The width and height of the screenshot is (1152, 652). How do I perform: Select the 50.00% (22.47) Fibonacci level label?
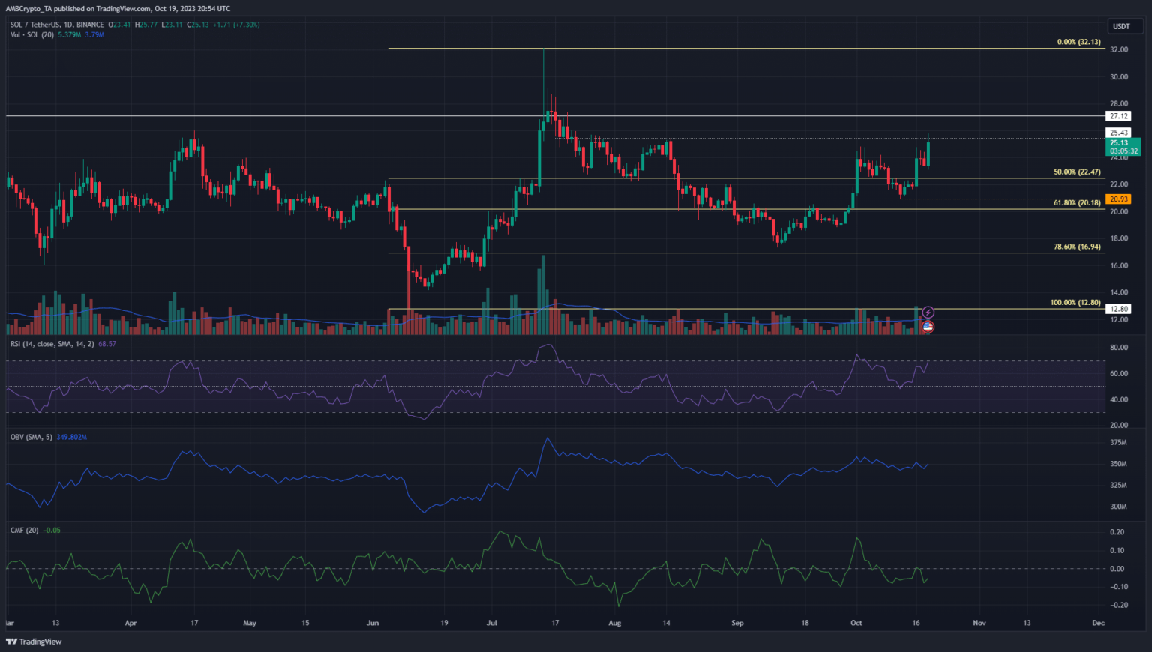(x=1077, y=172)
